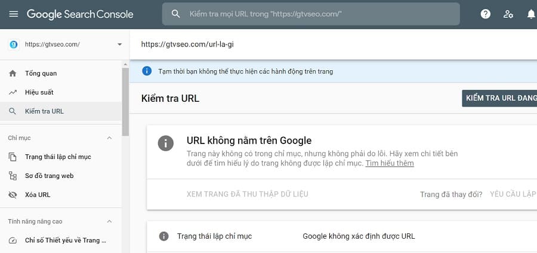Click the Hiệu suất trend icon

click(x=13, y=92)
